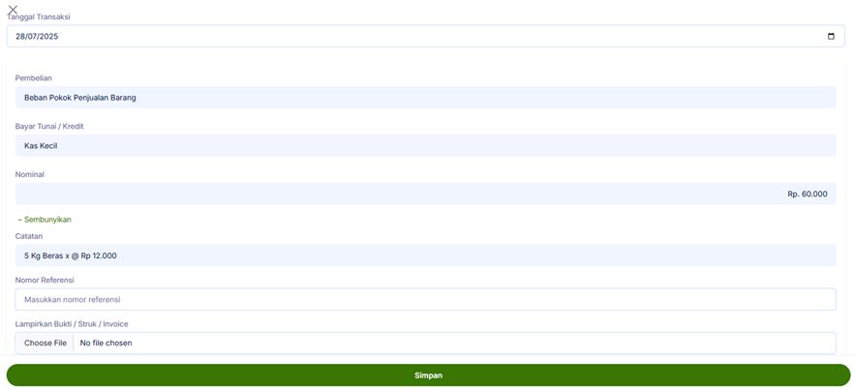Close the transaction form with X icon

tap(13, 10)
